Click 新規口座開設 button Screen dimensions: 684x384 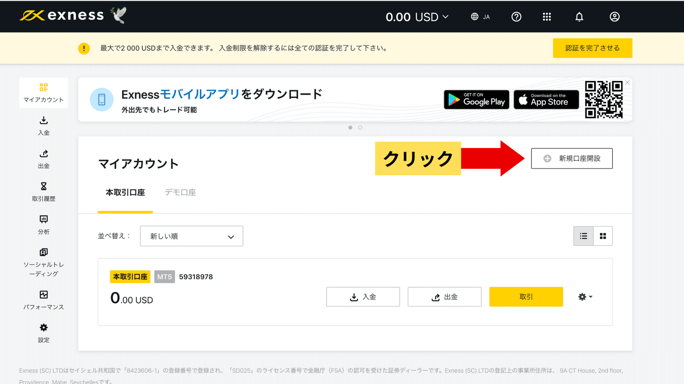[572, 158]
